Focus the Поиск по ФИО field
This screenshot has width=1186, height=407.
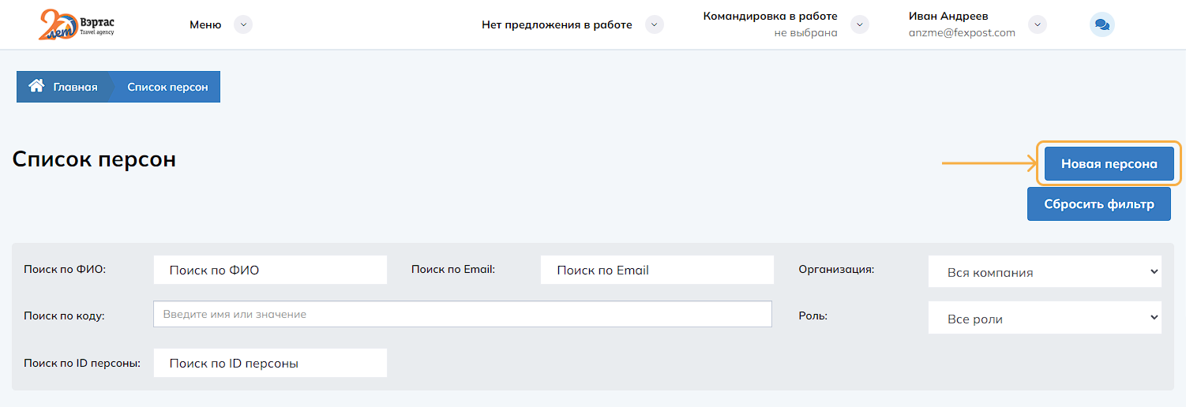click(x=270, y=270)
